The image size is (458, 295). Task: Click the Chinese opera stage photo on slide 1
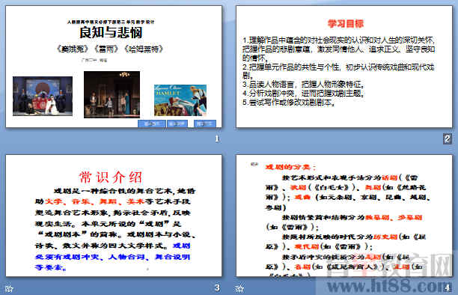pos(43,96)
